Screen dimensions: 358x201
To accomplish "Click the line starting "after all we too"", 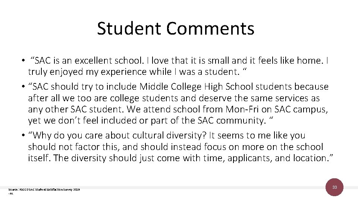I will point(174,98).
